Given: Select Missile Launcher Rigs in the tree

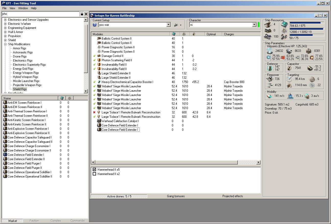Looking at the screenshot, I should pos(26,81).
